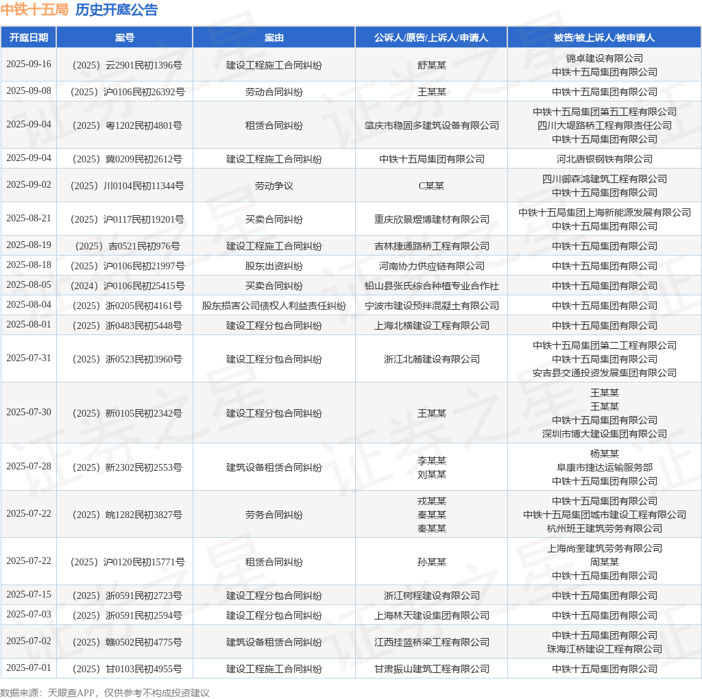This screenshot has height=699, width=702.
Task: Select case number (2025)浙0591民初2594号
Action: 127,616
